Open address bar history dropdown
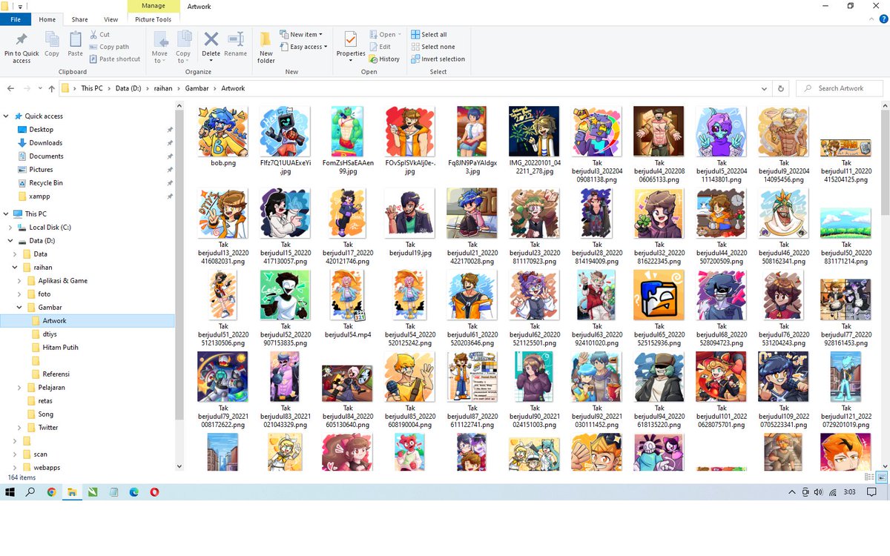The image size is (890, 556). 765,88
